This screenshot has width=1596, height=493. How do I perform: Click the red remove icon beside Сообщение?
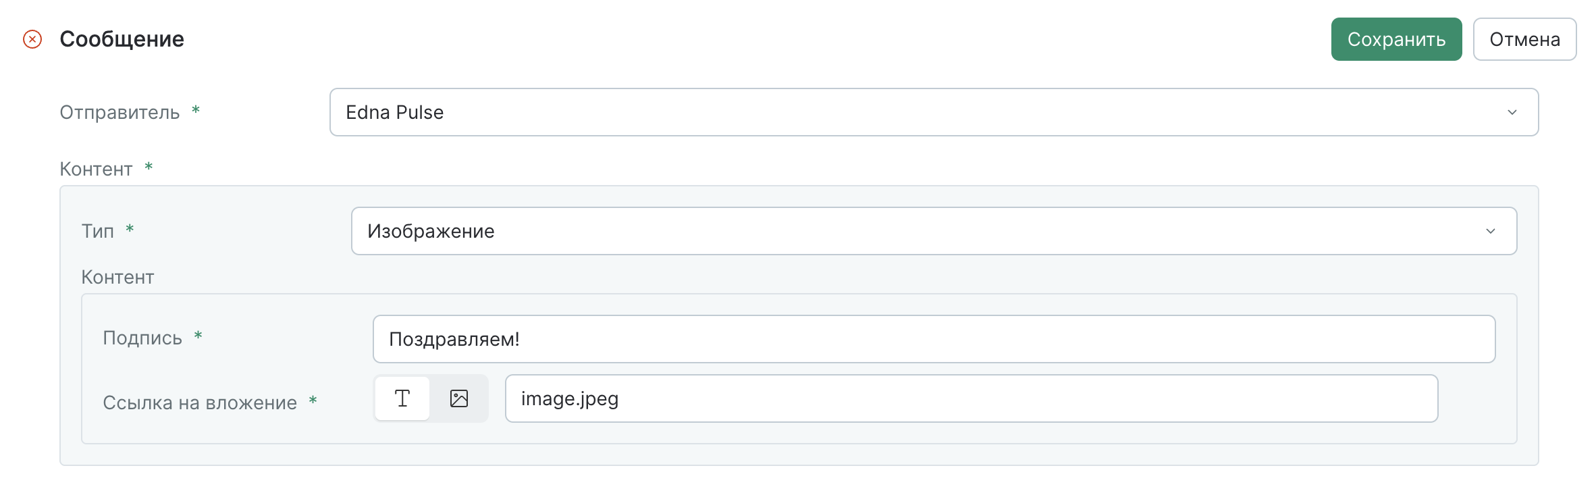(x=32, y=39)
